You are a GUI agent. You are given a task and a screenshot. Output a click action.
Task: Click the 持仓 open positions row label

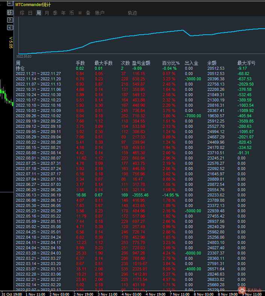(x=20, y=68)
